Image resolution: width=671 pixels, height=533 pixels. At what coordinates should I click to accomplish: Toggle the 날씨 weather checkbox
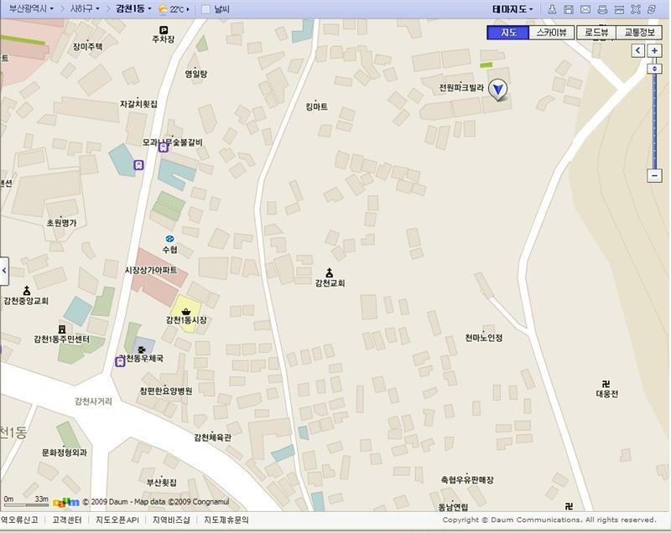[x=206, y=9]
